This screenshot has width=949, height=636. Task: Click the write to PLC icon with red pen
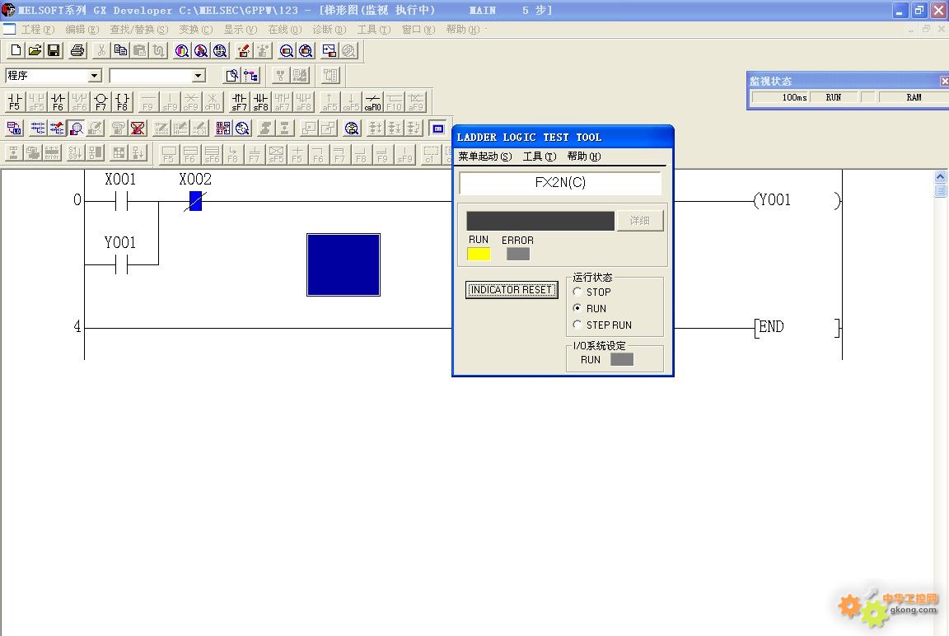coord(243,51)
